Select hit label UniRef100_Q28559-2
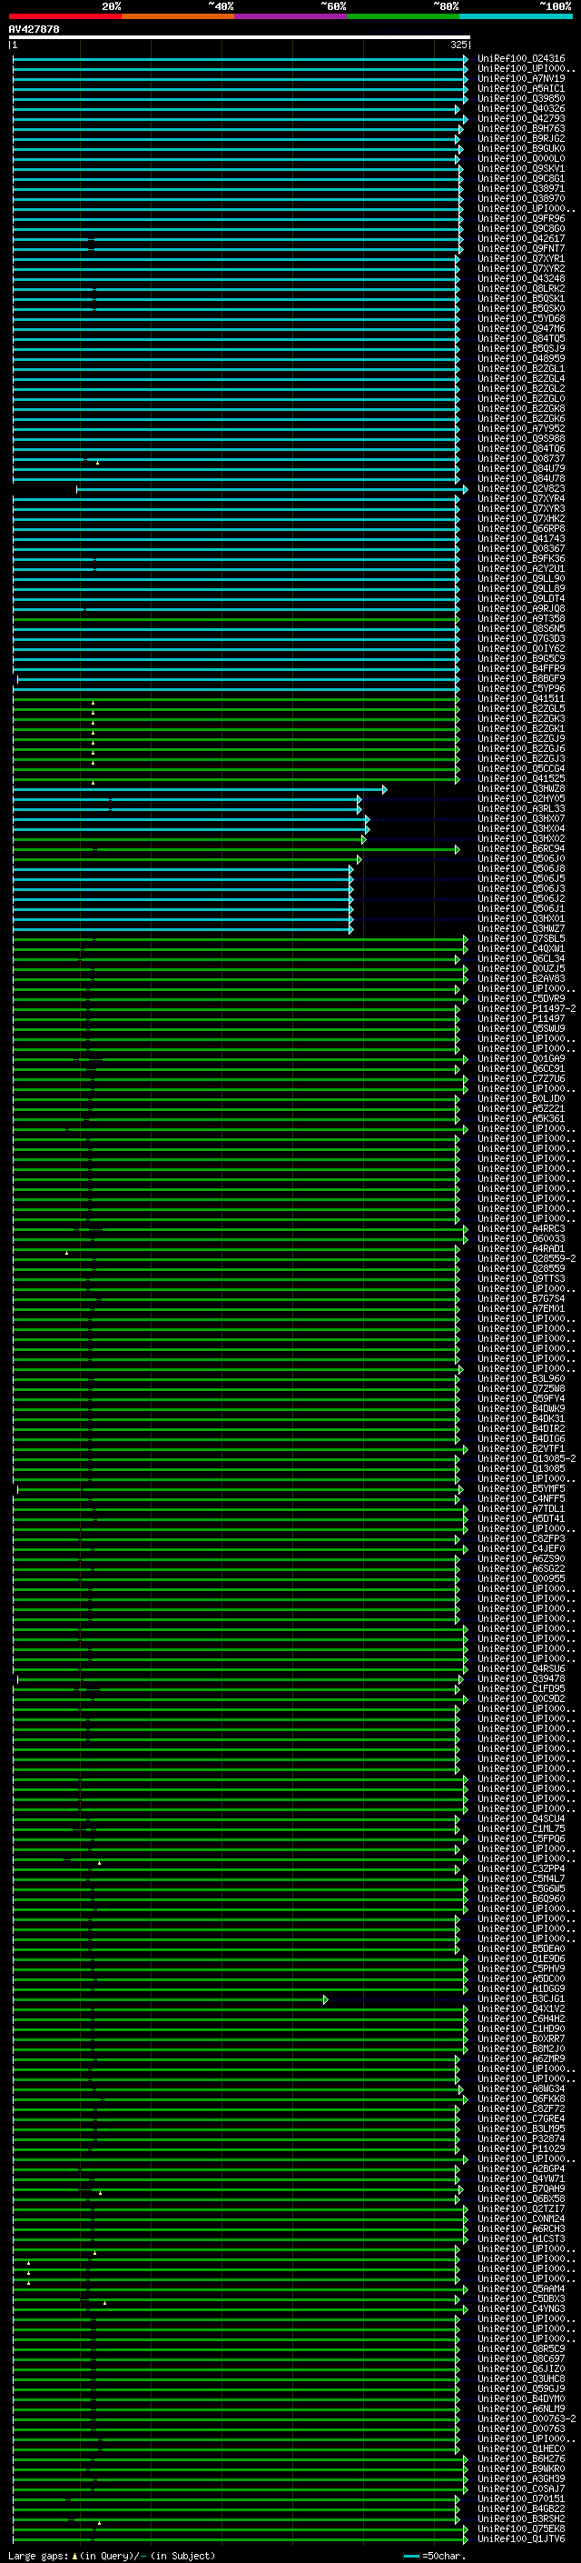 point(527,1258)
